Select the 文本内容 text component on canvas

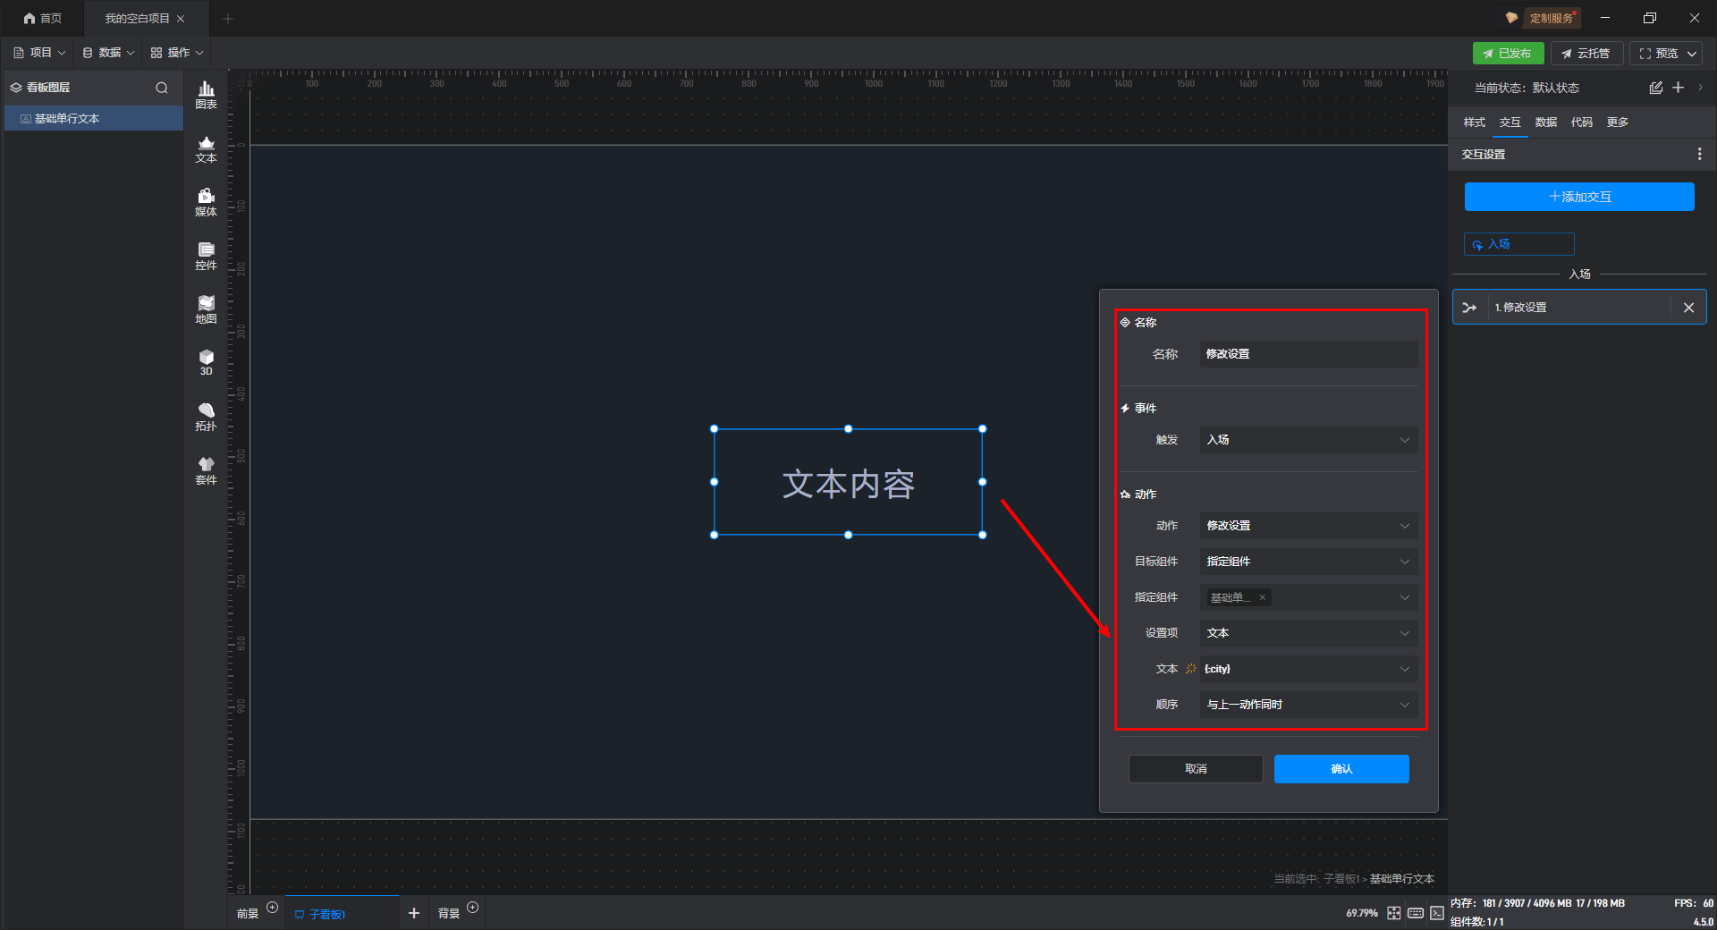848,483
